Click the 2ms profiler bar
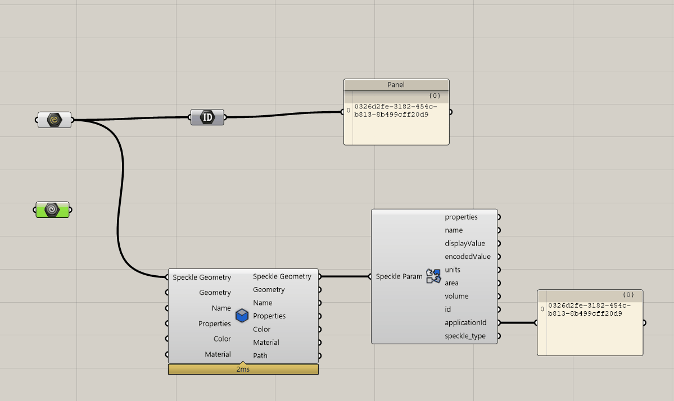The image size is (674, 401). click(243, 369)
